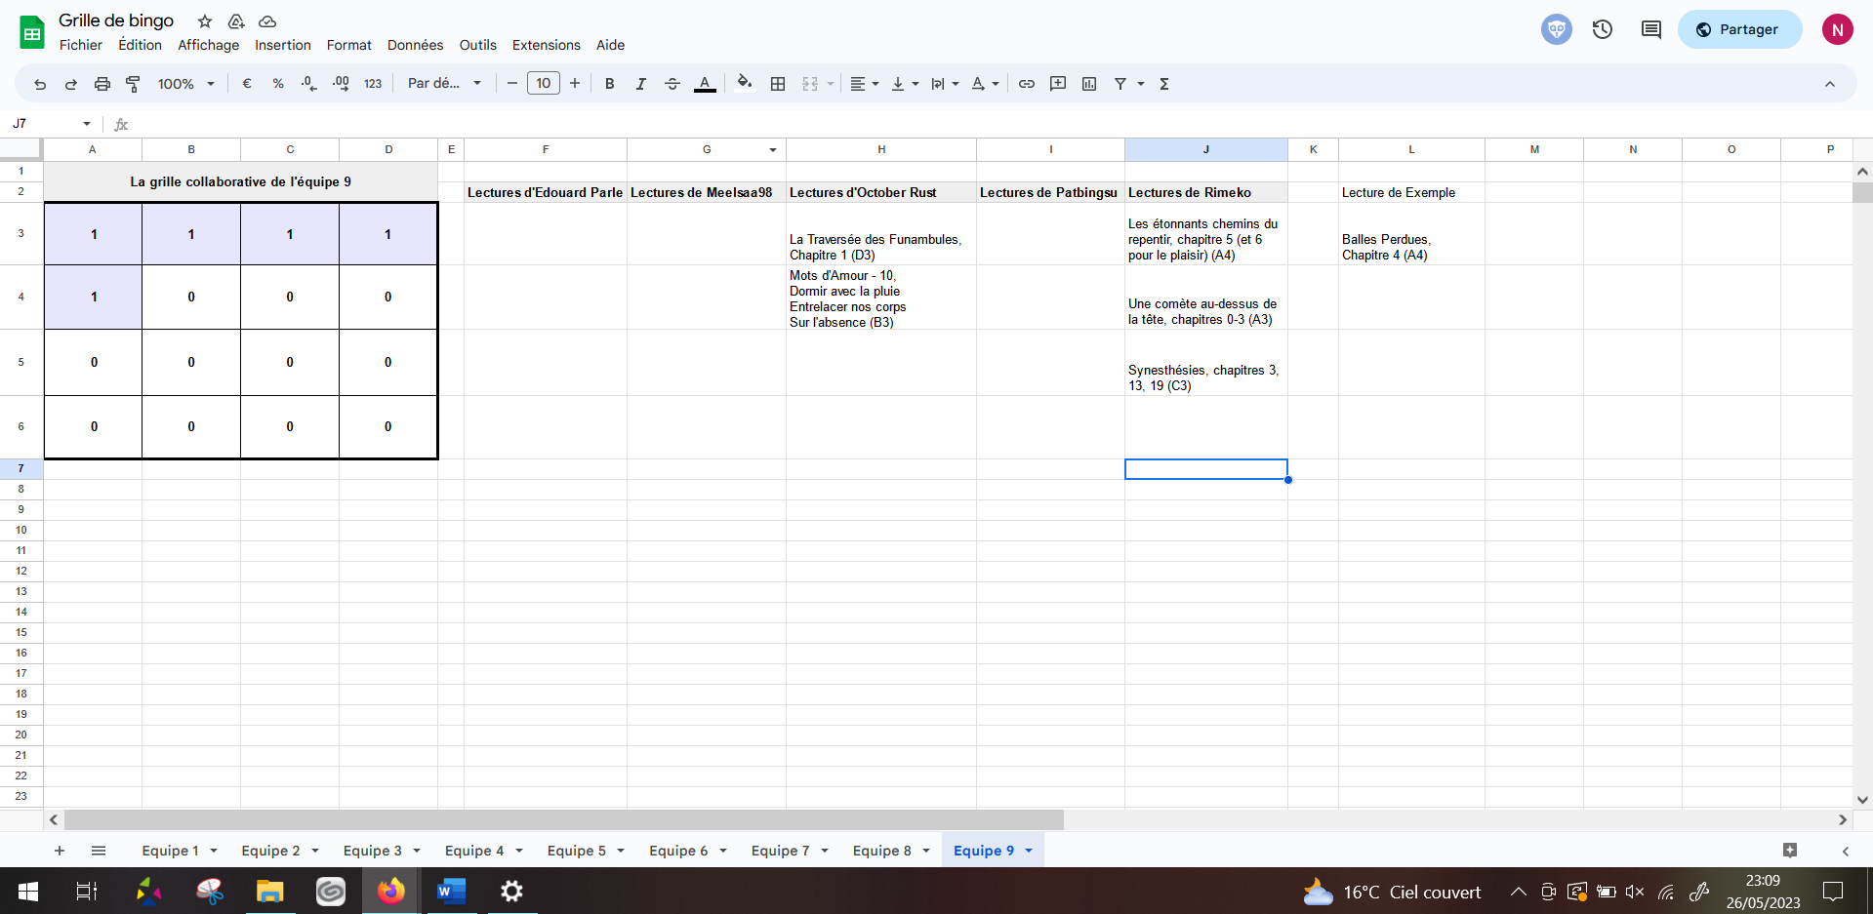Open text wrapping dropdown
This screenshot has height=914, width=1873.
pyautogui.click(x=945, y=84)
